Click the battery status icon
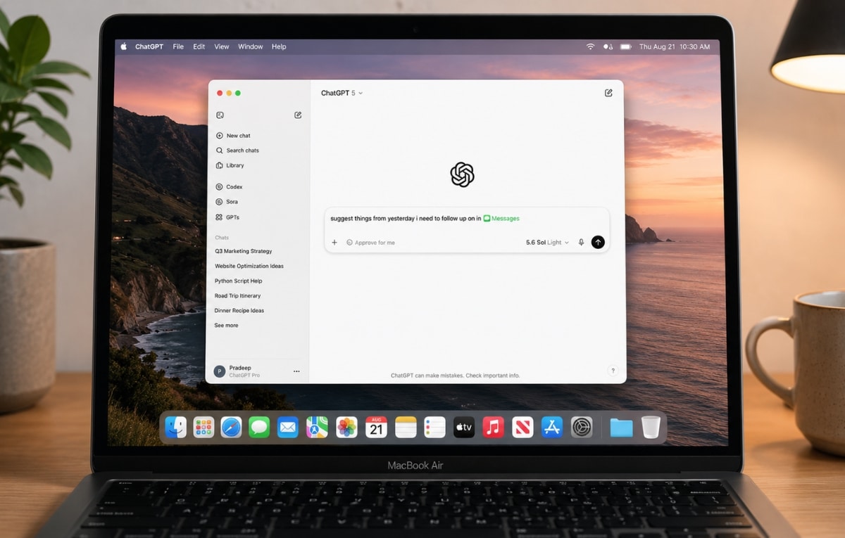 click(x=625, y=46)
